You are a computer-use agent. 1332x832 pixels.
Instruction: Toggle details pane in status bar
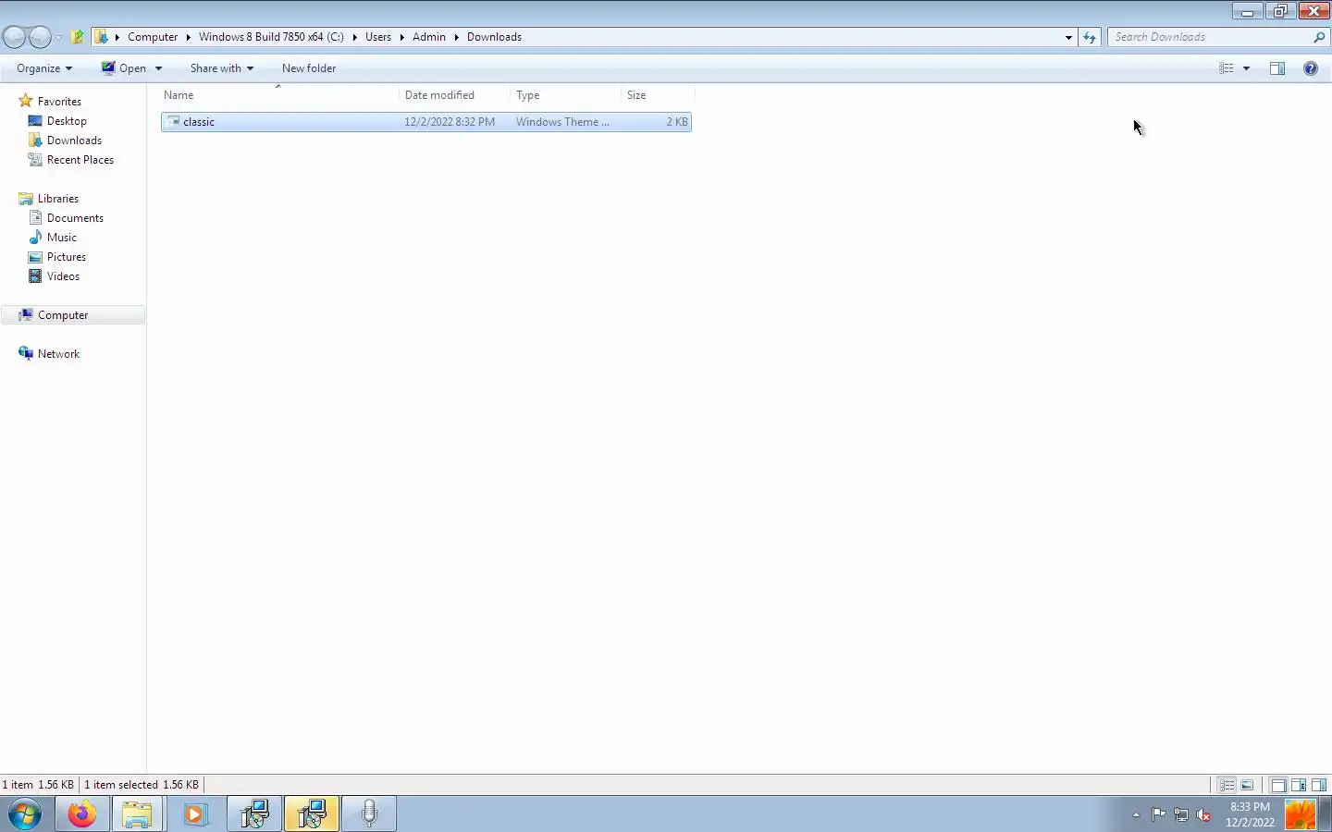pyautogui.click(x=1299, y=785)
